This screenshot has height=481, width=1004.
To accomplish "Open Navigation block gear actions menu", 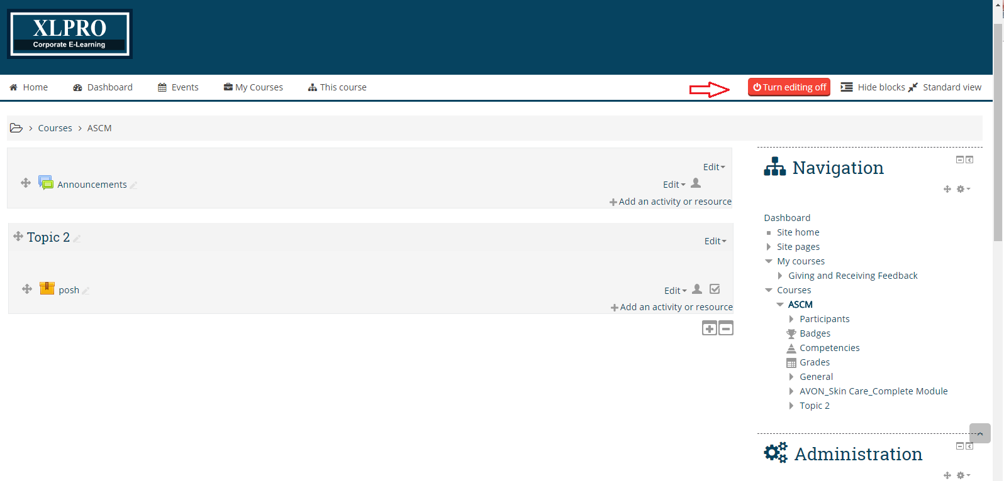I will tap(962, 189).
